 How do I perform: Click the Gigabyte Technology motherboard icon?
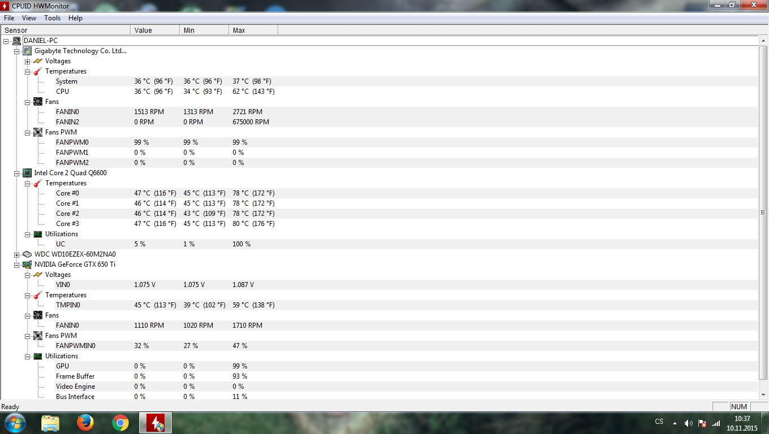27,51
